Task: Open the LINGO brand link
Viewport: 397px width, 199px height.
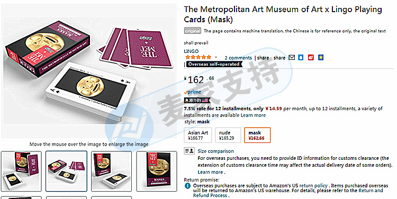Action: (191, 51)
